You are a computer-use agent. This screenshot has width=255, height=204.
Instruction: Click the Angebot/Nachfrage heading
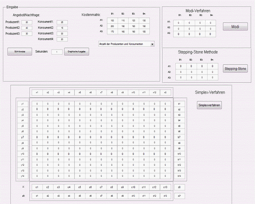[x=26, y=15]
